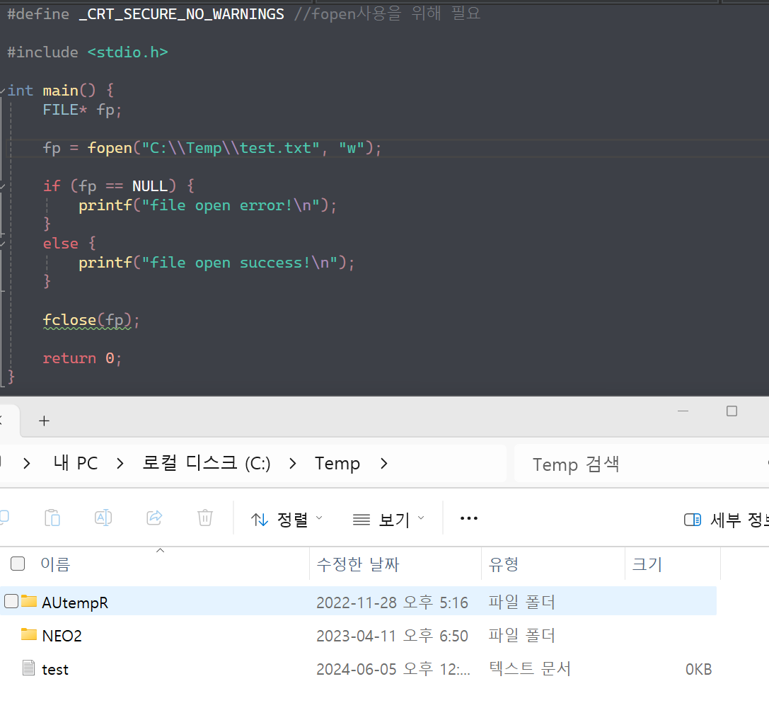Select the NEO2 folder icon
This screenshot has width=769, height=708.
point(29,634)
